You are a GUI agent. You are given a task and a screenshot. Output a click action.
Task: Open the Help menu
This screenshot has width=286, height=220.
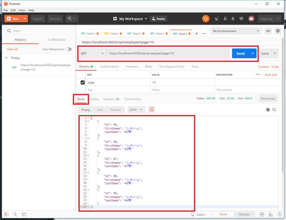coord(31,10)
